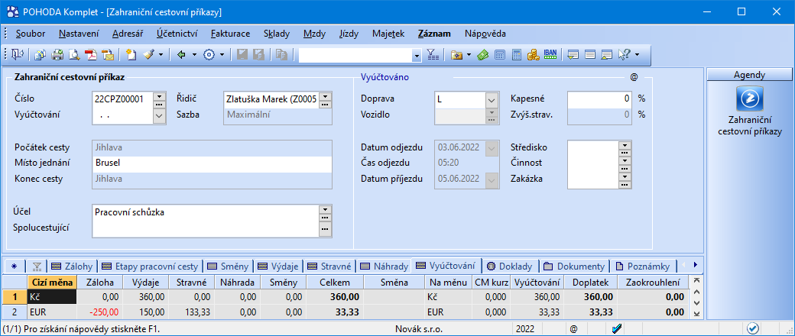Click the Cizí měna column header

click(52, 283)
